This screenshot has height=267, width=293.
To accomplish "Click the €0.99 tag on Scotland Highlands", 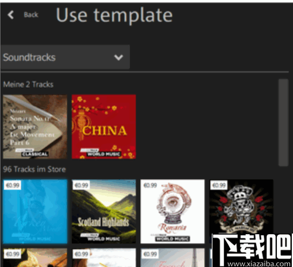I will [81, 185].
